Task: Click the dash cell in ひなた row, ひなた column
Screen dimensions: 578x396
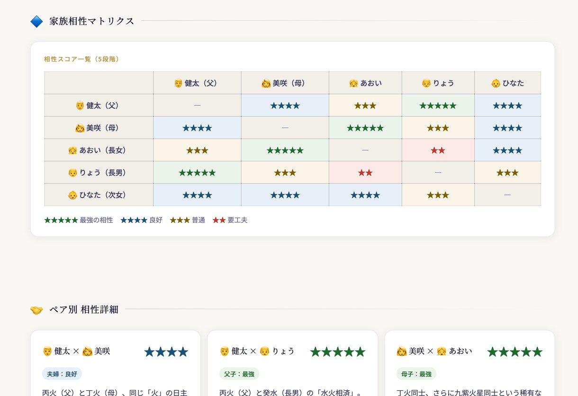Action: click(x=507, y=195)
